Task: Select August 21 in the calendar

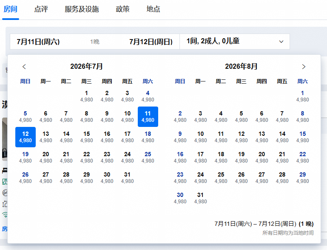Action: click(x=282, y=157)
